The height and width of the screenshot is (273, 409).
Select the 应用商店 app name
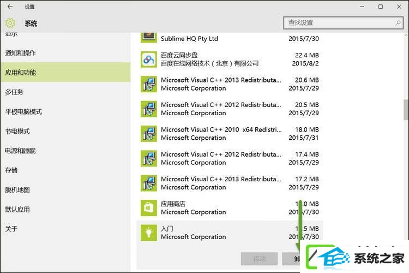[x=173, y=204]
